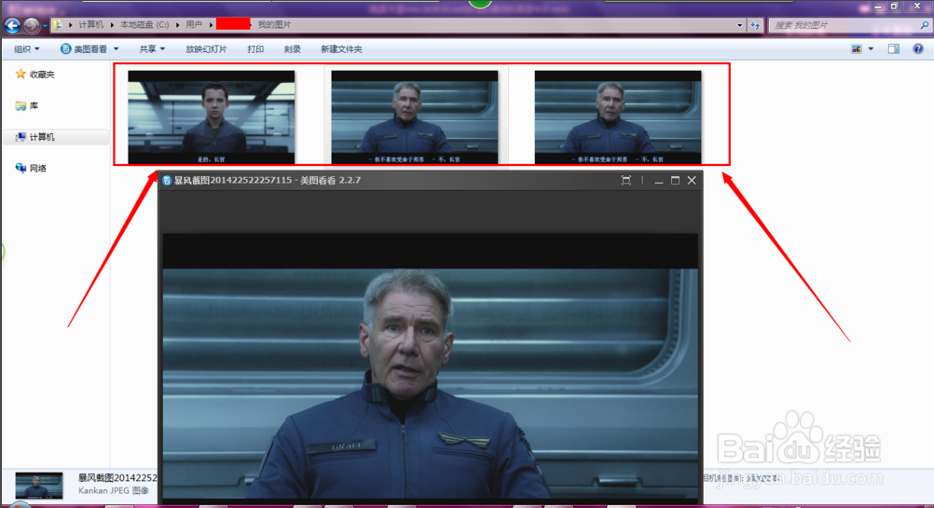Click the address bar folder icon
934x508 pixels.
58,25
